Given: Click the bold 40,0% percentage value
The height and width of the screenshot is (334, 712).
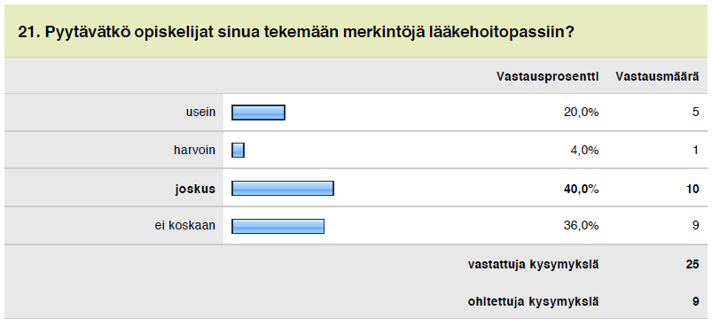Looking at the screenshot, I should point(582,189).
